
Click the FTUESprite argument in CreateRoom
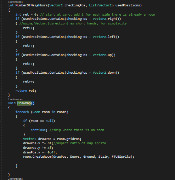[x=121, y=157]
